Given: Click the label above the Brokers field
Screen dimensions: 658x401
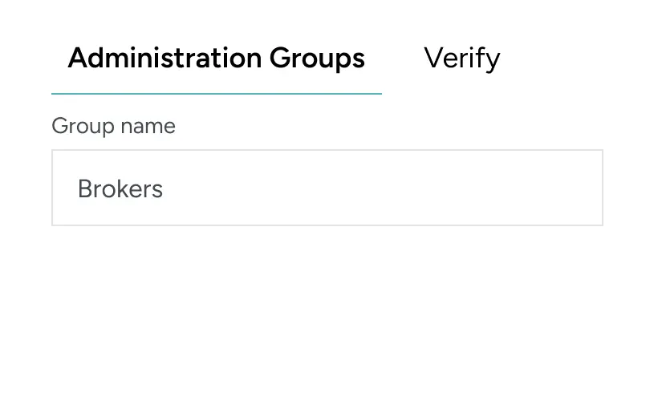Looking at the screenshot, I should tap(113, 126).
